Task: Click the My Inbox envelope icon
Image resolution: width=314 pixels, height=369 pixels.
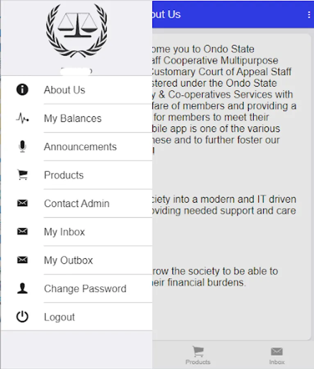Action: pos(22,232)
